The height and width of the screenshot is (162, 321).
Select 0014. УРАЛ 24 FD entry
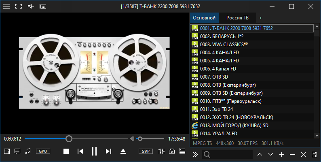[x=252, y=134]
